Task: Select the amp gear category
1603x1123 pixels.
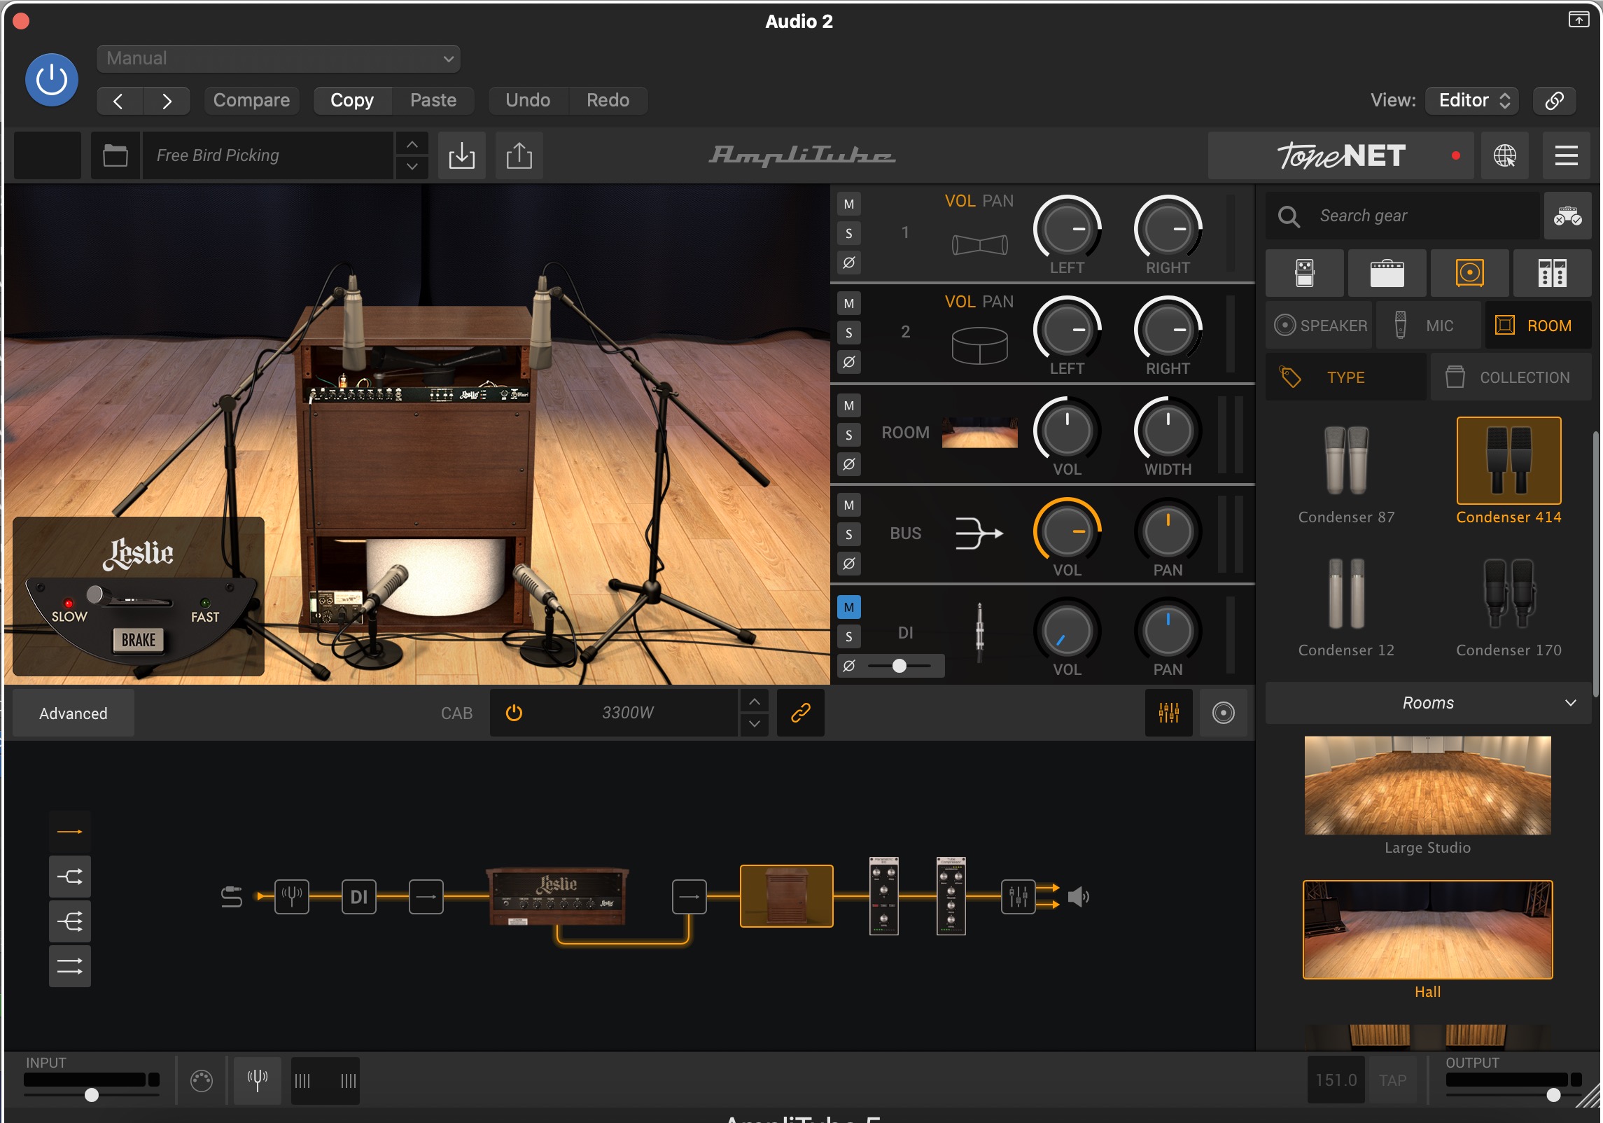Action: (x=1387, y=273)
